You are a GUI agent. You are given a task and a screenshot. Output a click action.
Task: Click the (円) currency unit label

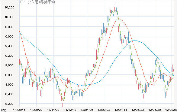pyautogui.click(x=3, y=110)
